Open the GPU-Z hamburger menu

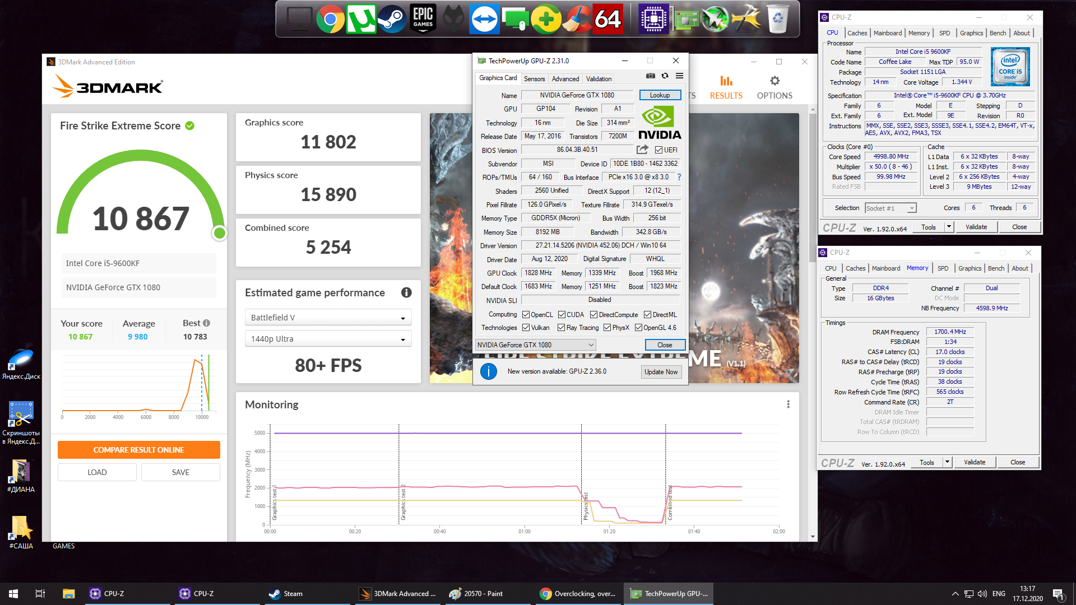(679, 76)
